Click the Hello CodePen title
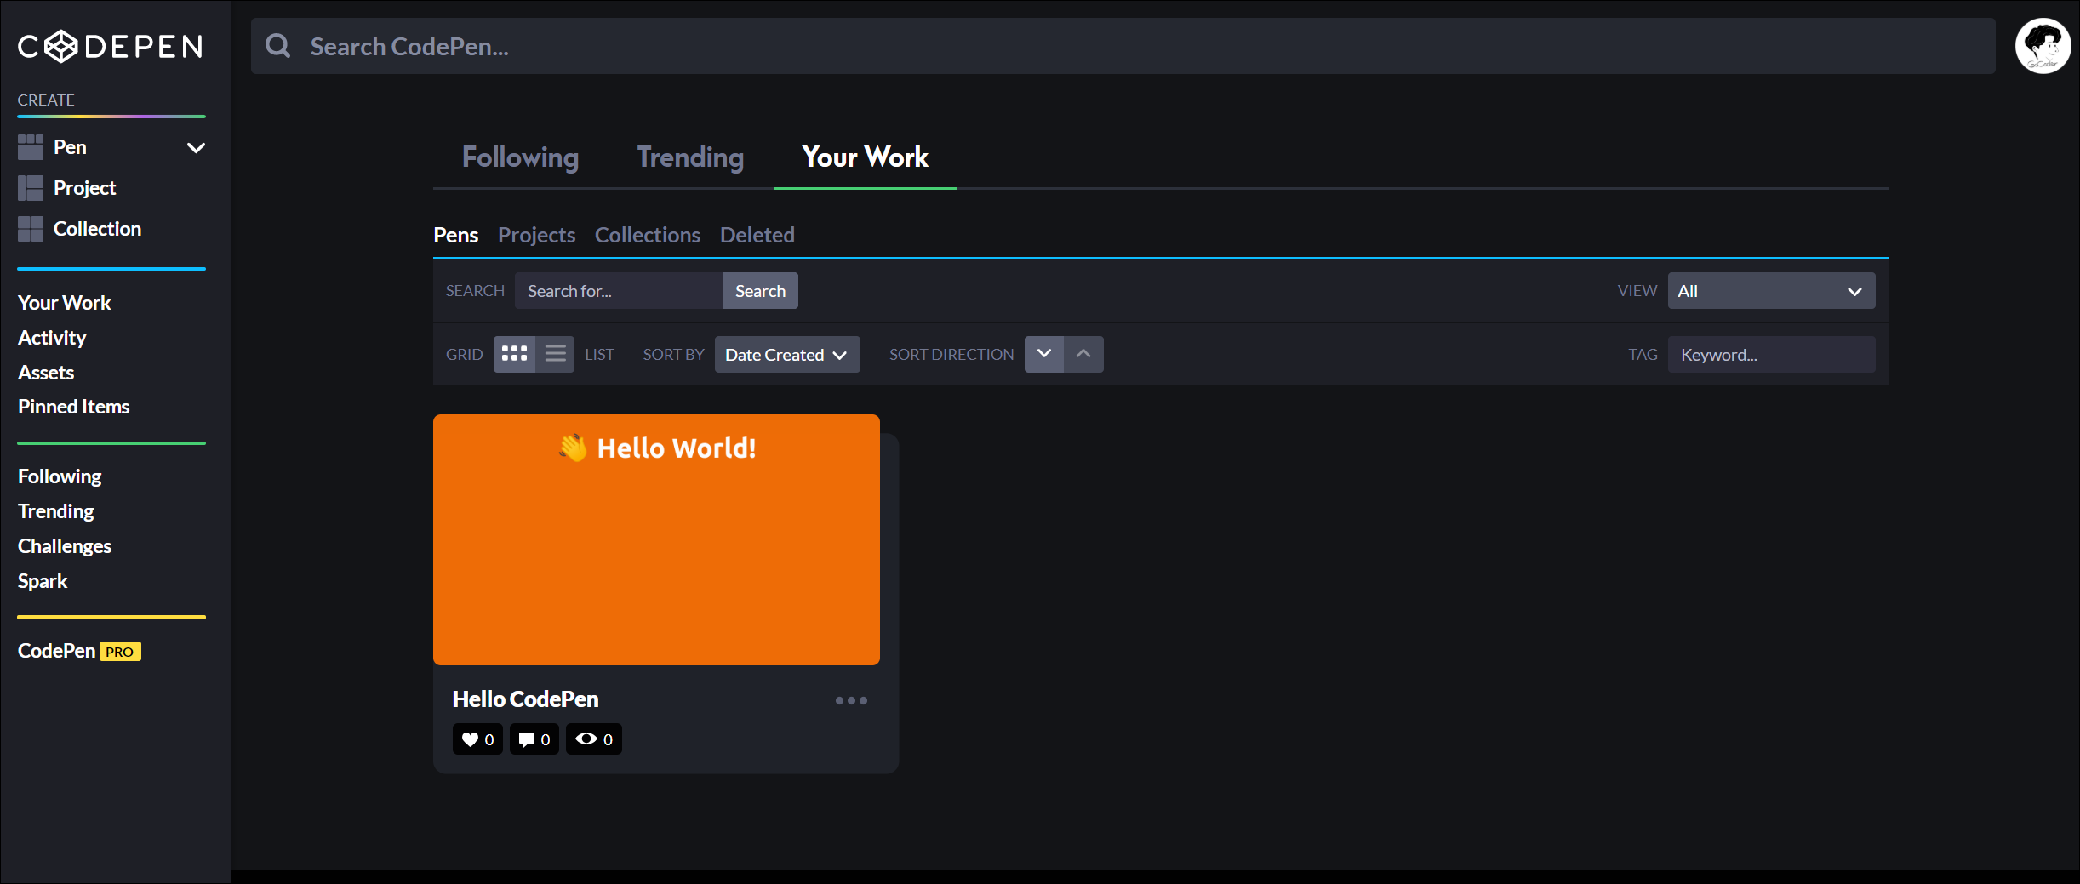This screenshot has height=884, width=2080. pyautogui.click(x=525, y=699)
